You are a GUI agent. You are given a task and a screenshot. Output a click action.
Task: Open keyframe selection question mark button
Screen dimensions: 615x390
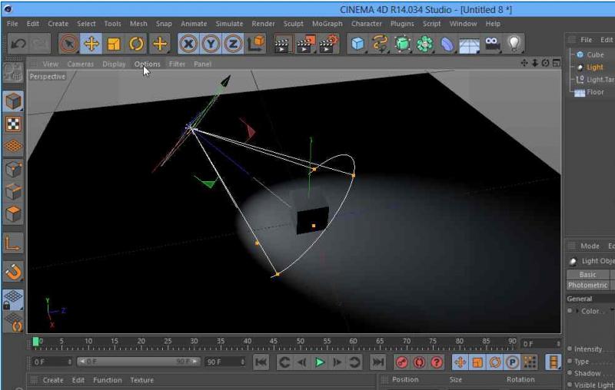pos(437,362)
